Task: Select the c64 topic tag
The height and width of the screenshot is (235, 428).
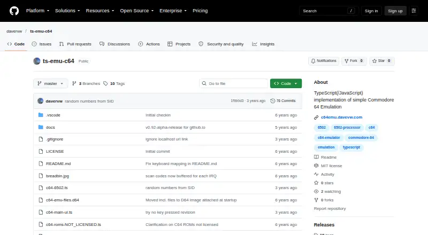Action: tap(371, 127)
